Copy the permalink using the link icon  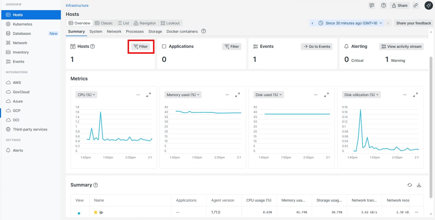click(416, 5)
